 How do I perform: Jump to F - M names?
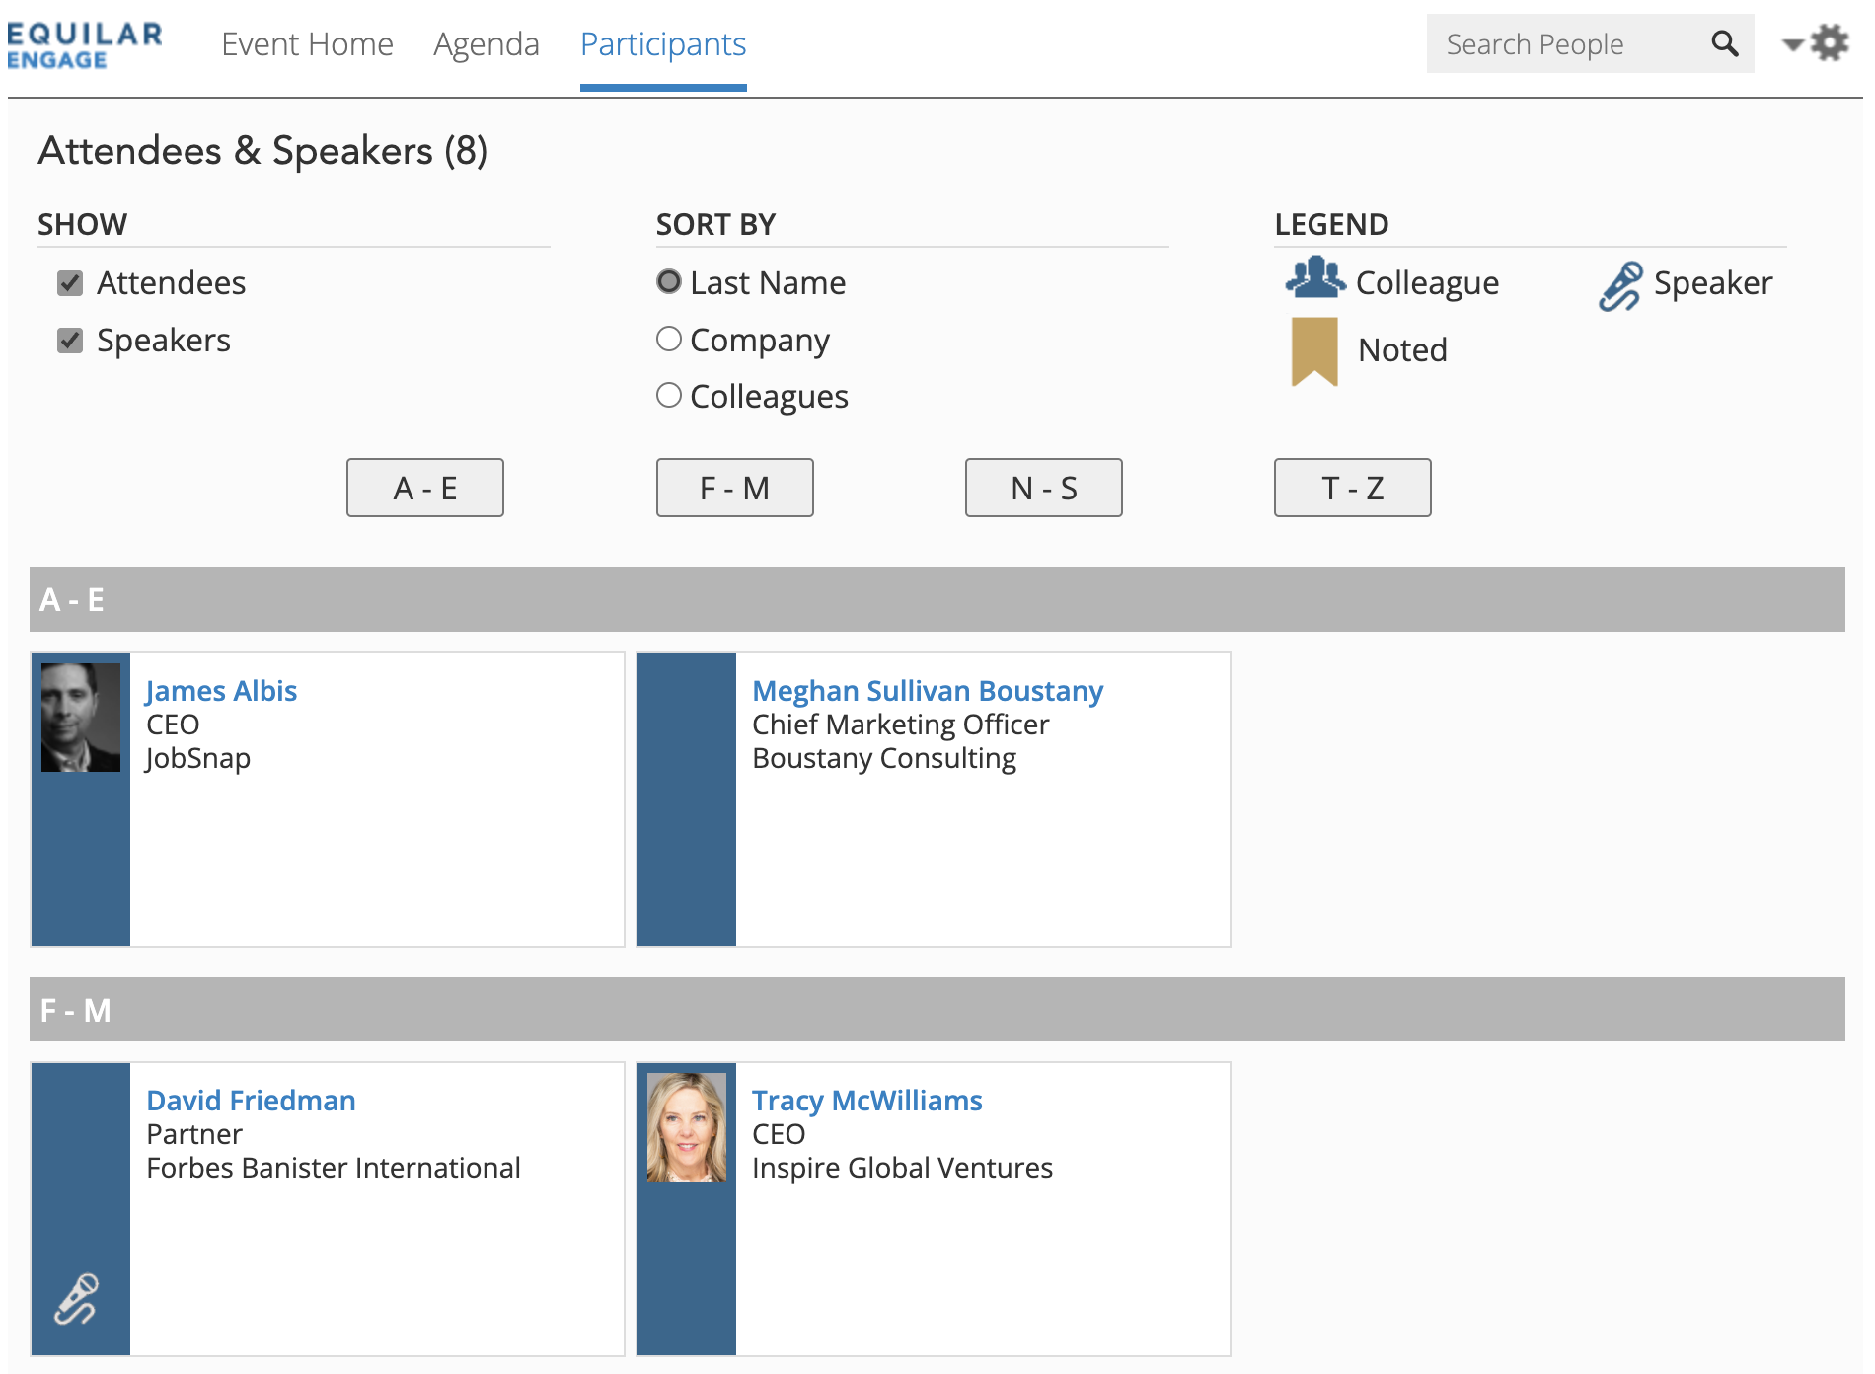[x=735, y=488]
